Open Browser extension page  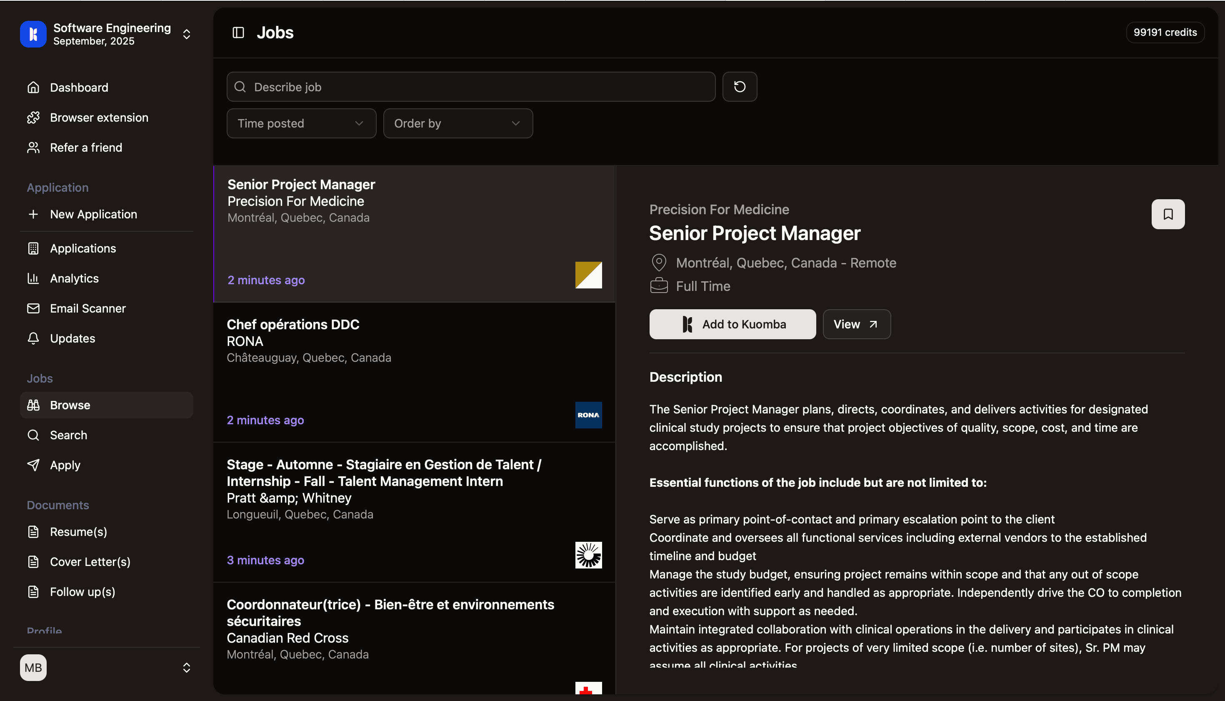coord(106,118)
